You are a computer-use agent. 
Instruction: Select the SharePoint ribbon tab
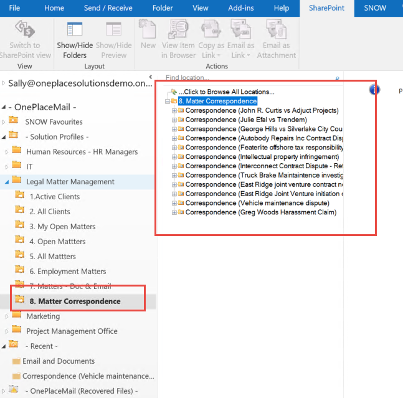pos(326,8)
